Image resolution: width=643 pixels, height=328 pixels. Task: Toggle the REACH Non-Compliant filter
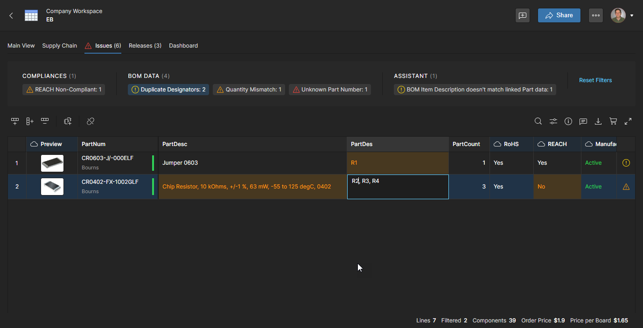click(63, 90)
